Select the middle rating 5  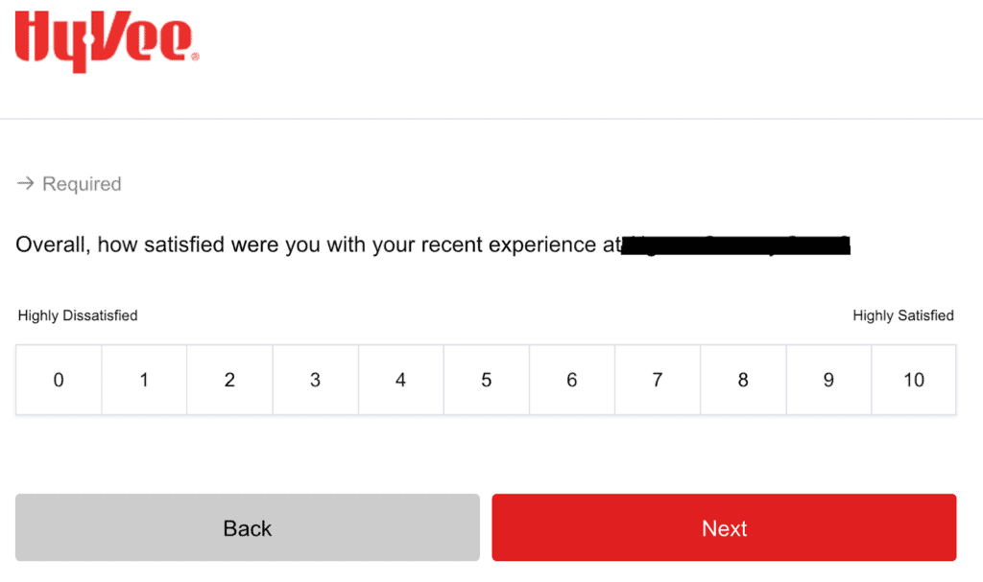486,381
